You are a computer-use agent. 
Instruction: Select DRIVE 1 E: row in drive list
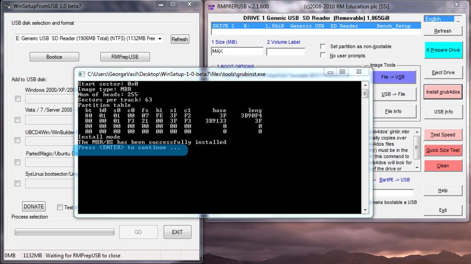click(x=316, y=26)
